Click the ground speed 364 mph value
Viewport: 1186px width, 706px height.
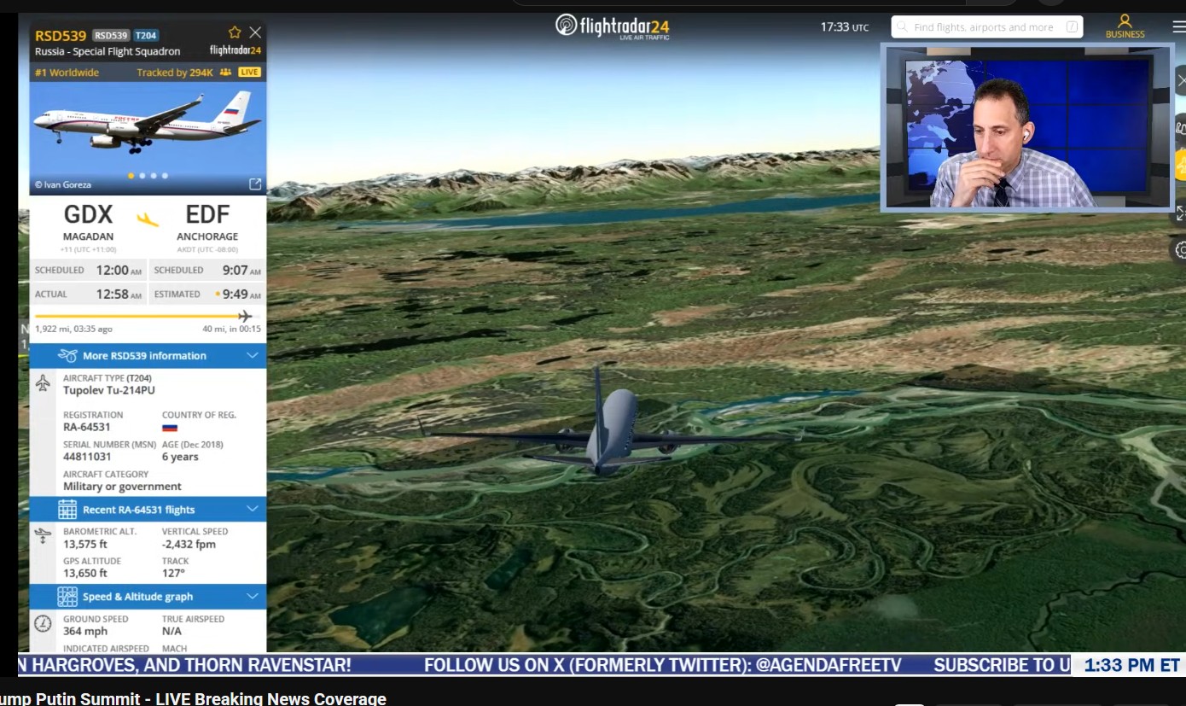pos(85,632)
